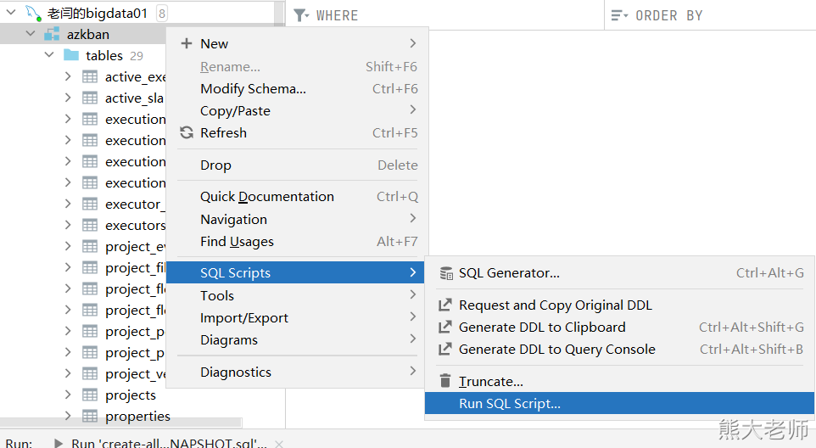Click the Refresh icon in context menu
The width and height of the screenshot is (816, 448).
187,133
